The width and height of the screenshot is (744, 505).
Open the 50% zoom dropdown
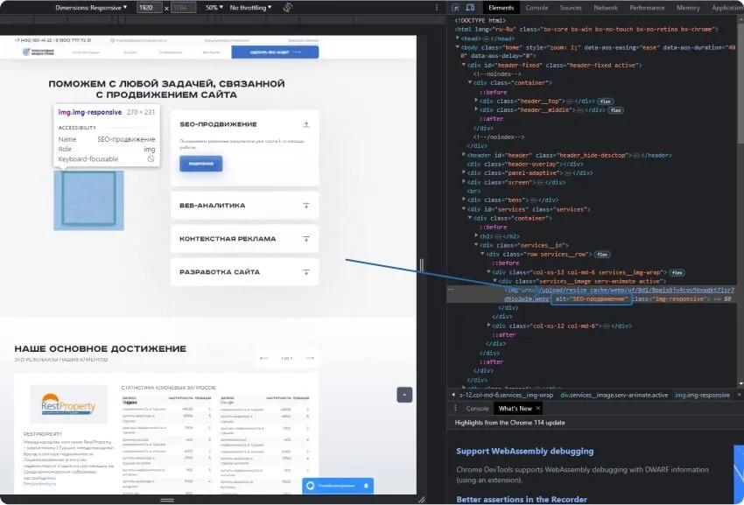(214, 8)
